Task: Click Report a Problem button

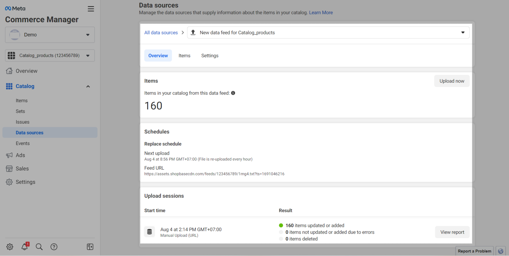Action: (474, 251)
